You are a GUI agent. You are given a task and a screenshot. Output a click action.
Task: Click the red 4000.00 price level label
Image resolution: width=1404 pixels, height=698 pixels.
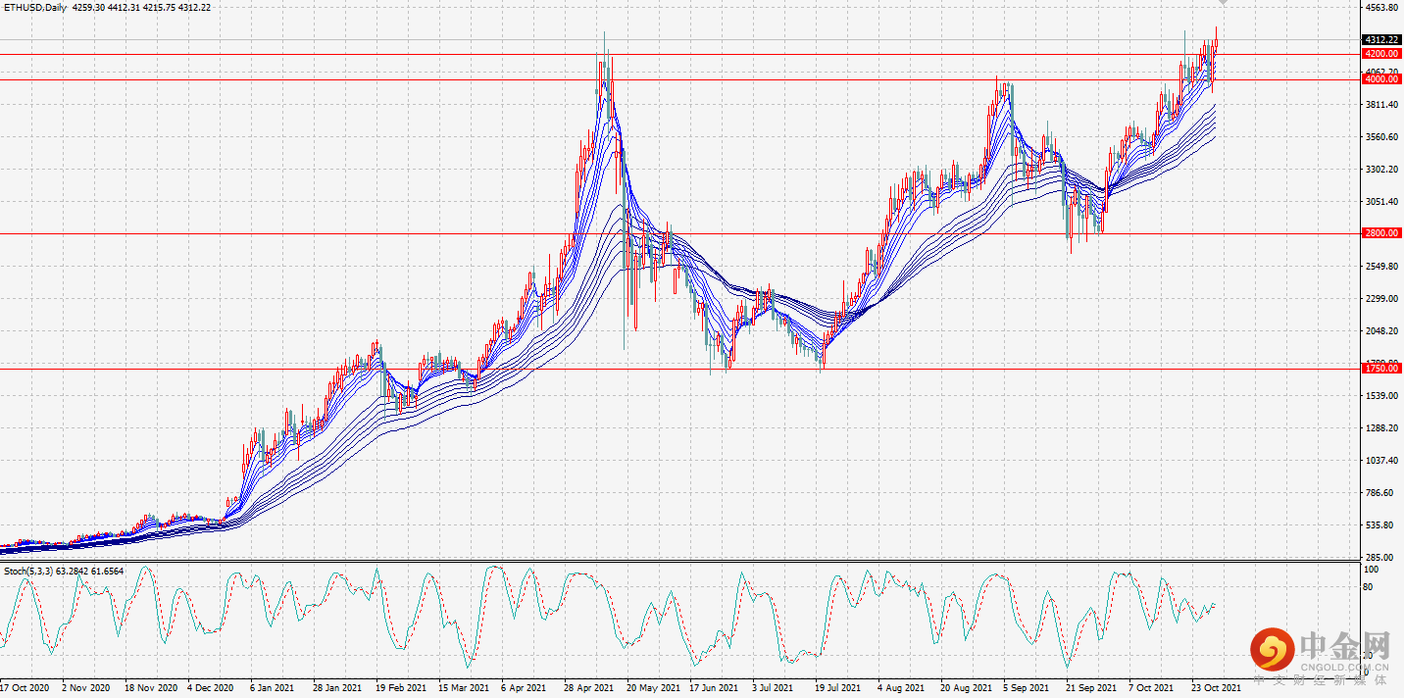(1380, 79)
